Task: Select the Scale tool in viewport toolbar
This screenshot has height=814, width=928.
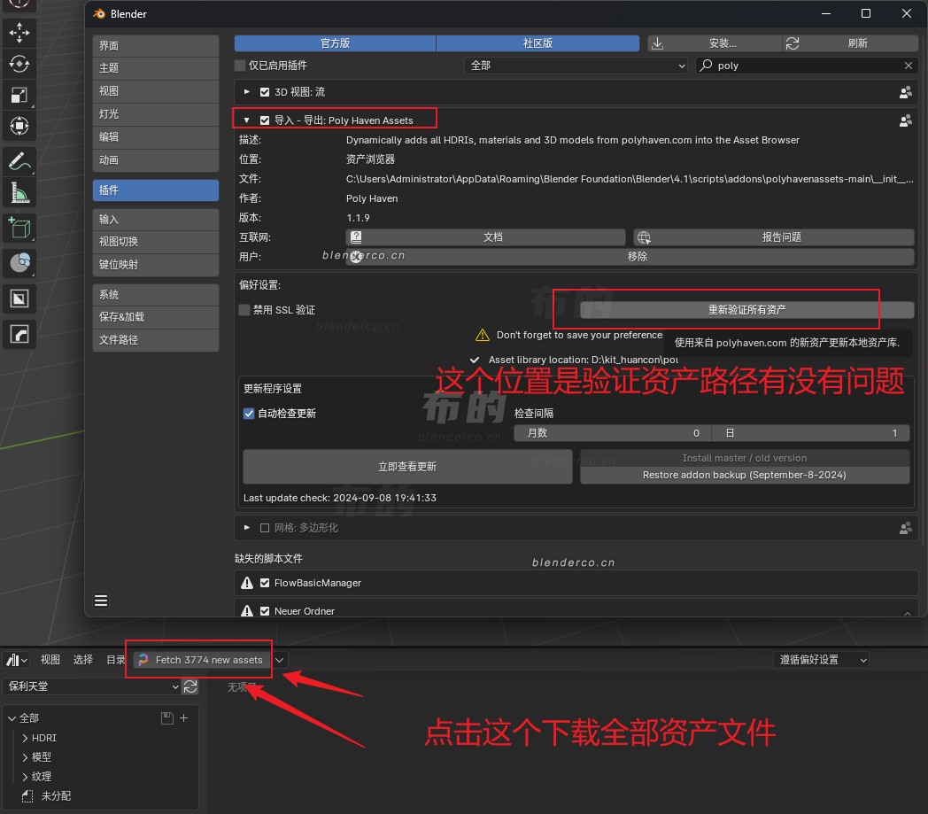Action: tap(19, 95)
